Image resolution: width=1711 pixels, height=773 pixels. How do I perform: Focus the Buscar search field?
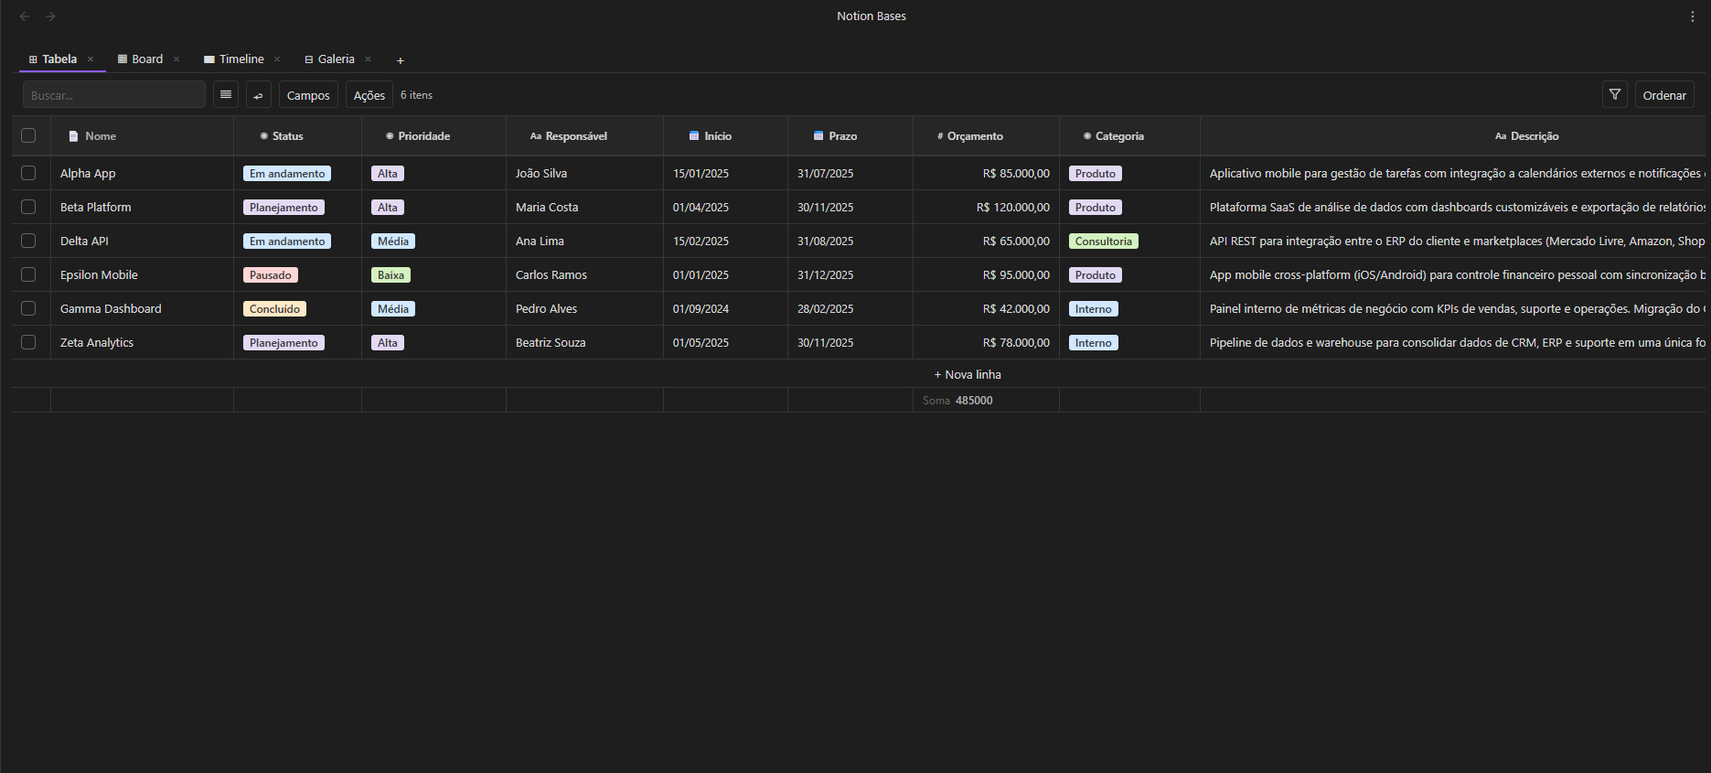click(114, 95)
